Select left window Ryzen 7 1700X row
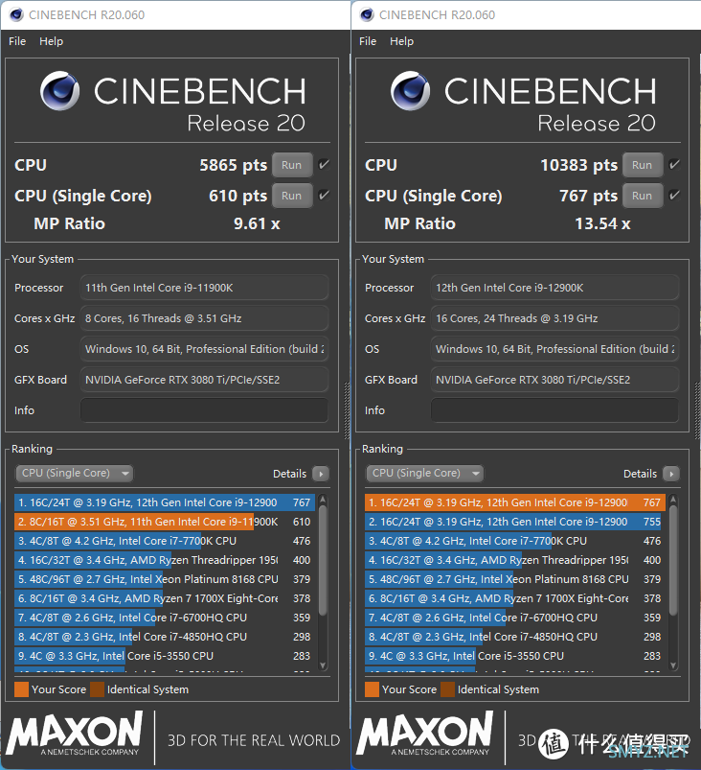Viewport: 701px width, 770px height. pos(165,598)
